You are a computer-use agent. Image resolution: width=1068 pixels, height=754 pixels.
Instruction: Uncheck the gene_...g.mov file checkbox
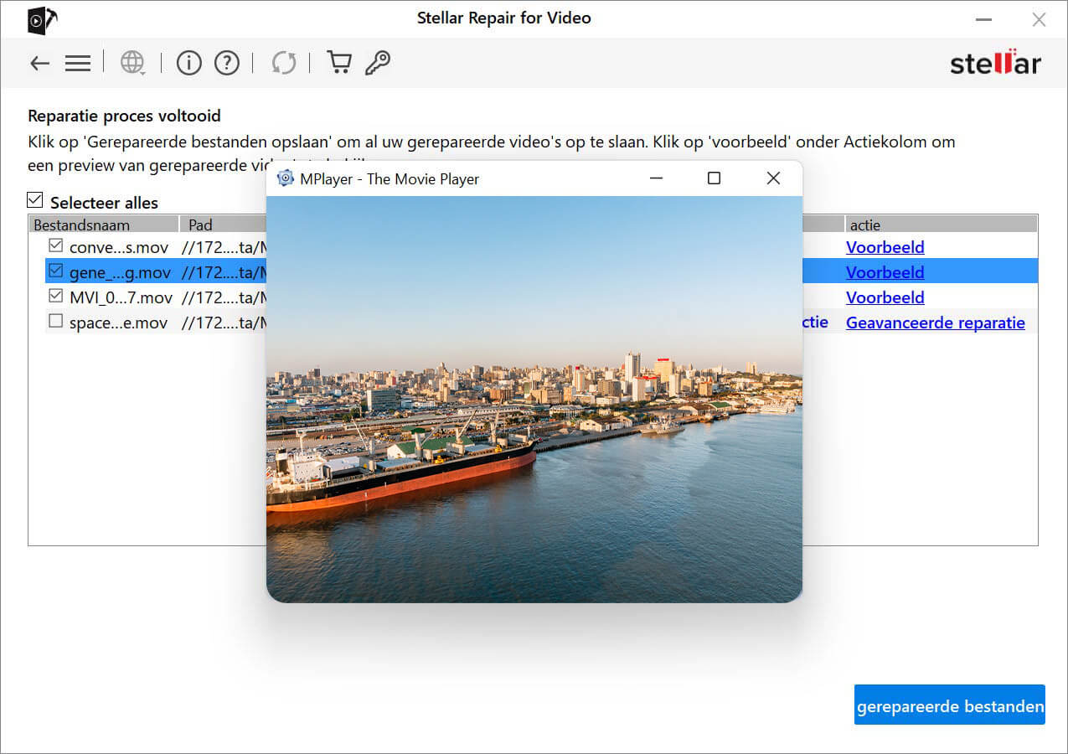click(x=55, y=271)
